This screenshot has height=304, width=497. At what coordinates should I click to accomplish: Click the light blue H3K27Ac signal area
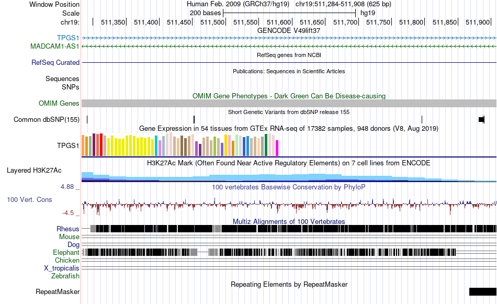(x=289, y=177)
